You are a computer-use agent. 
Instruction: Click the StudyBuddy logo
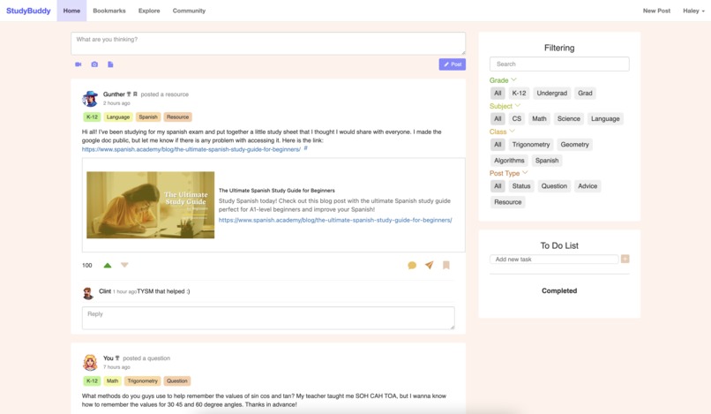coord(28,11)
